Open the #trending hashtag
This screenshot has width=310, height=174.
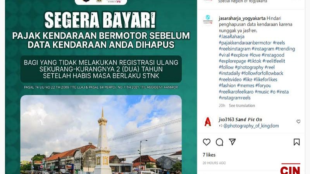tap(285, 49)
